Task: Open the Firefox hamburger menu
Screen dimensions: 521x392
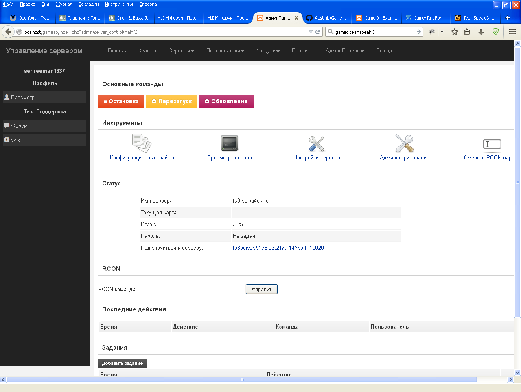Action: (512, 32)
